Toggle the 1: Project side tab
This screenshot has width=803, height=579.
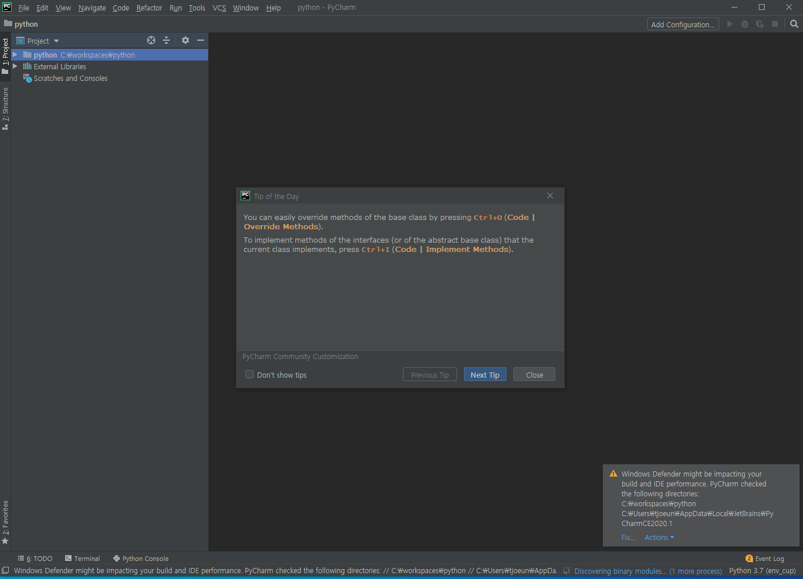5,56
